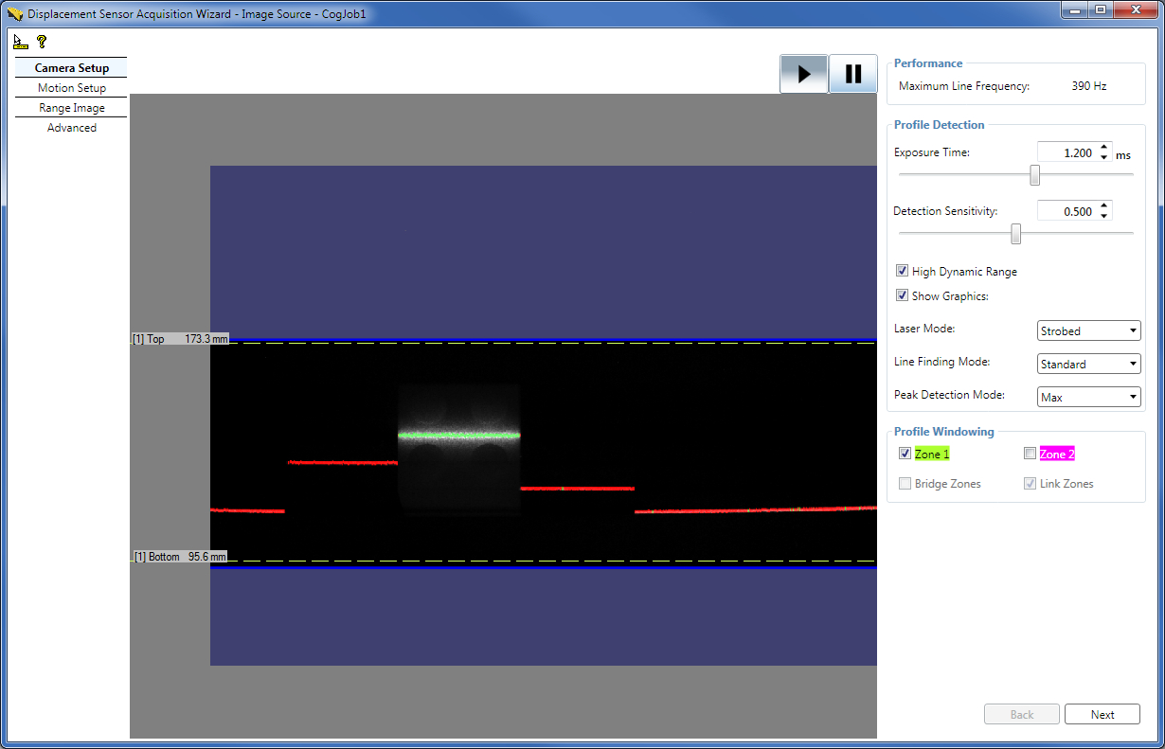Open the Peak Detection Mode dropdown
Screen dimensions: 1165x749
(x=1089, y=398)
